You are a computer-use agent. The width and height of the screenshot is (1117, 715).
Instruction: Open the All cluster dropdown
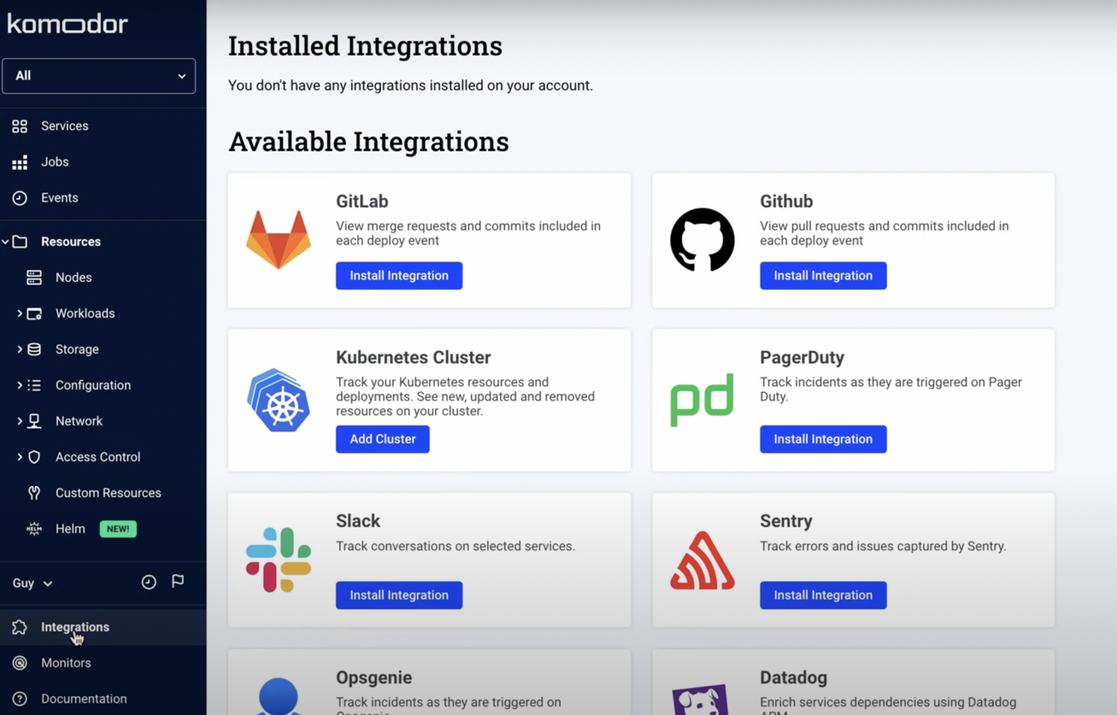[x=99, y=76]
